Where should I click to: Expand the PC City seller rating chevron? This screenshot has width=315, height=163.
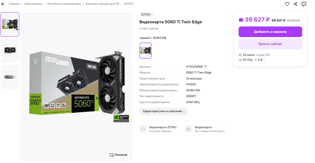[x=264, y=60]
